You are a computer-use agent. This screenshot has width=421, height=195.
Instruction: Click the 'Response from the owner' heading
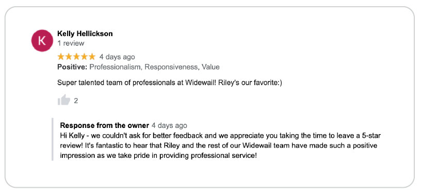[104, 125]
